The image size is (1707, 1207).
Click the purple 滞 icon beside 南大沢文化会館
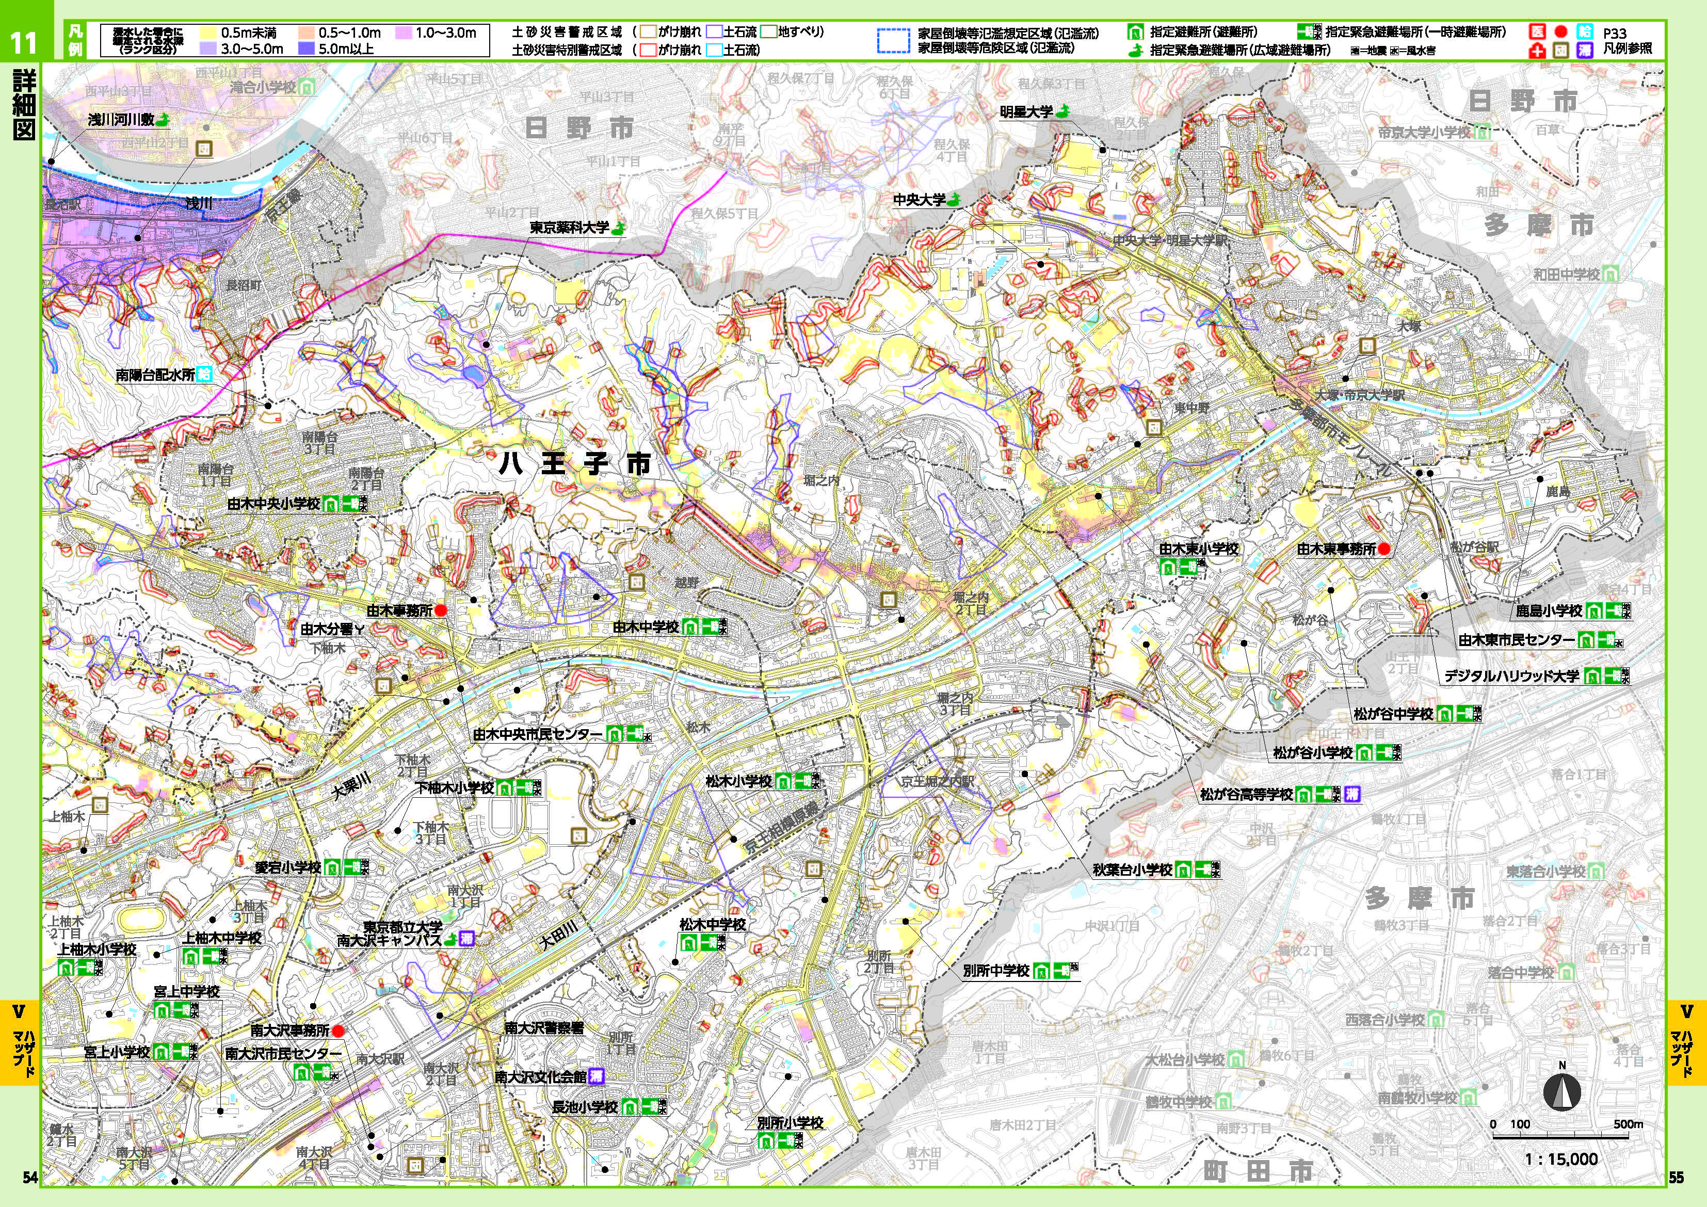596,1076
